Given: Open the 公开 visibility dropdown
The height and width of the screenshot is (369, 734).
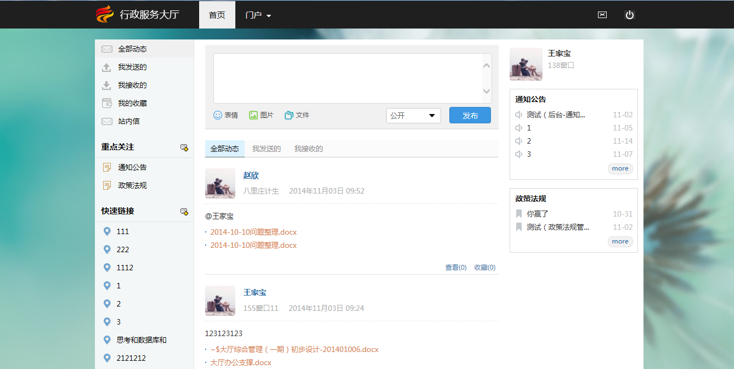Looking at the screenshot, I should coord(413,116).
